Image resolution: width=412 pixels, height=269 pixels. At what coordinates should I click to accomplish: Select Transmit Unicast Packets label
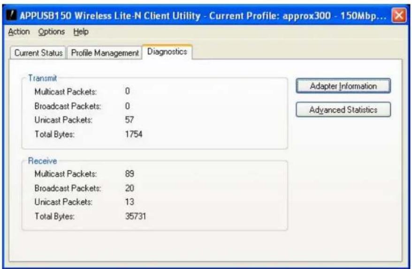(64, 120)
